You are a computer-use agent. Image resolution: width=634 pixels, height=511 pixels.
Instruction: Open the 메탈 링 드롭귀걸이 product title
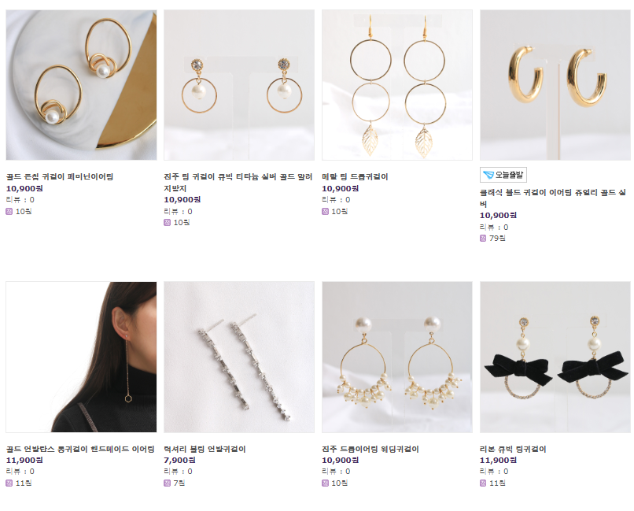pyautogui.click(x=355, y=177)
